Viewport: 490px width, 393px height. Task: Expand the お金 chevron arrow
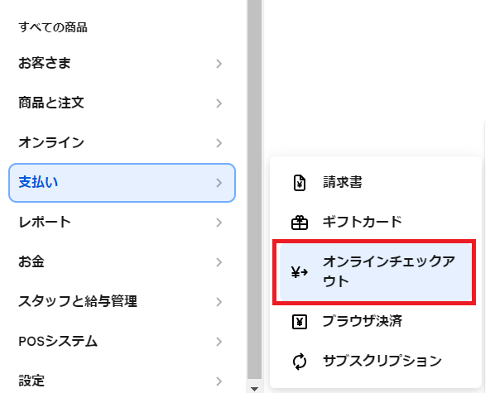click(x=219, y=262)
